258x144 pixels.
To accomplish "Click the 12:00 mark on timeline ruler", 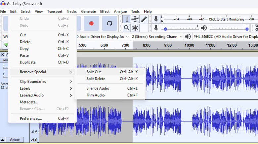I will pyautogui.click(x=232, y=45).
